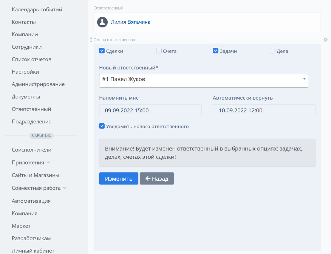Enable the Счета checkbox
331x254 pixels.
159,51
